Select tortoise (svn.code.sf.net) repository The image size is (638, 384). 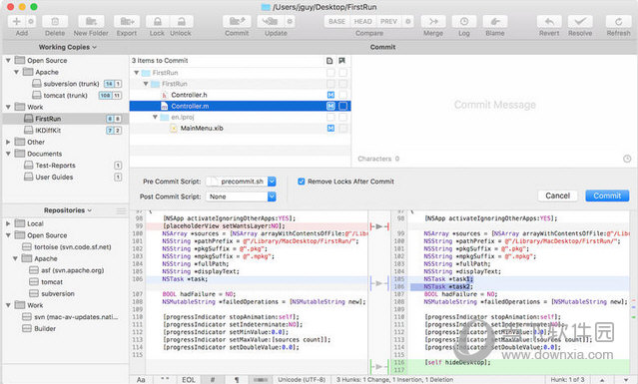(x=65, y=247)
